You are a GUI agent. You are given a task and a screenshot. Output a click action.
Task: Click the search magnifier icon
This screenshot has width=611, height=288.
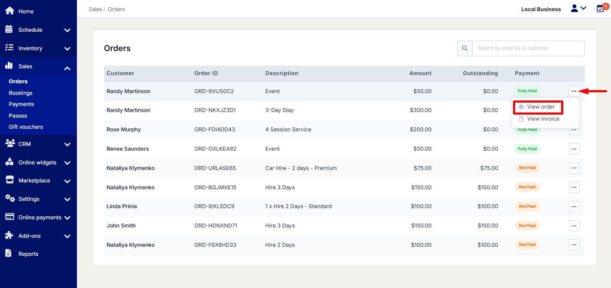pos(464,49)
